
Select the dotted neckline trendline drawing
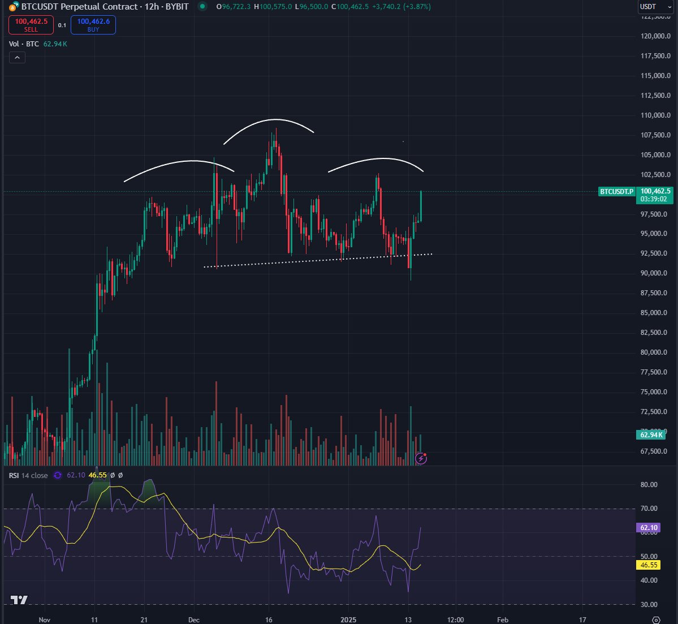click(317, 260)
